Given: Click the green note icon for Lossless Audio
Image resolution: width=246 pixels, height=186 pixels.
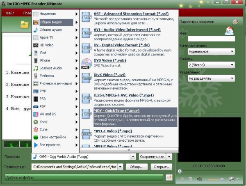Looking at the screenshot, I should tap(36, 68).
